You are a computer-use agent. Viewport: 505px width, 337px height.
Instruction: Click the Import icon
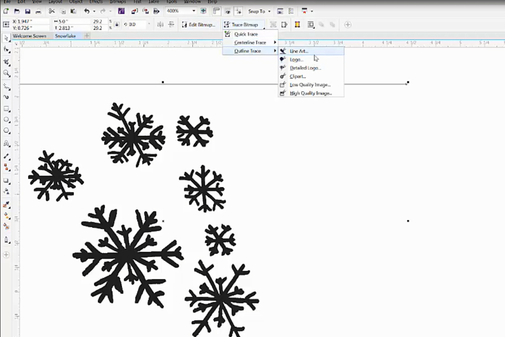135,11
